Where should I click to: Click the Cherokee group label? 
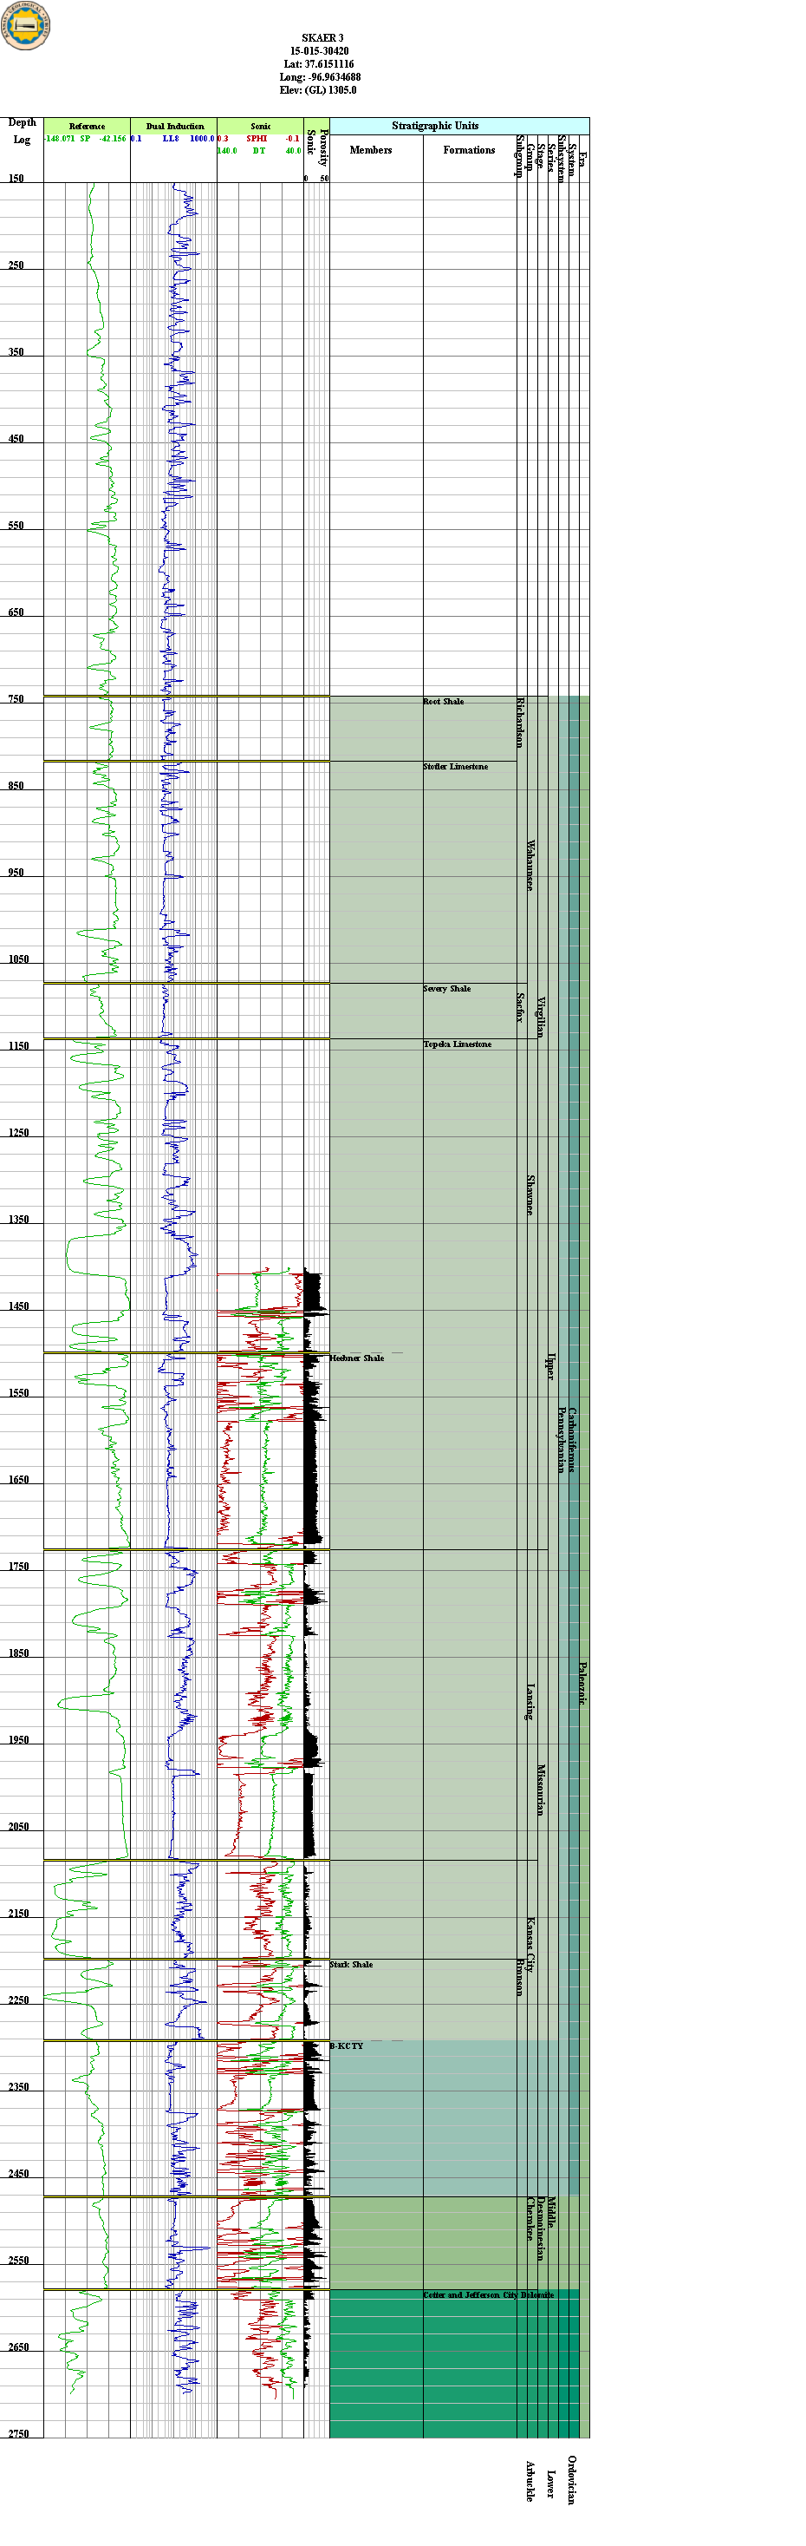pos(530,2218)
